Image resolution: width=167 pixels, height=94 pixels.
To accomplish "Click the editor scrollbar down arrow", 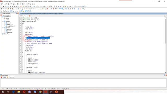I will point(165,72).
